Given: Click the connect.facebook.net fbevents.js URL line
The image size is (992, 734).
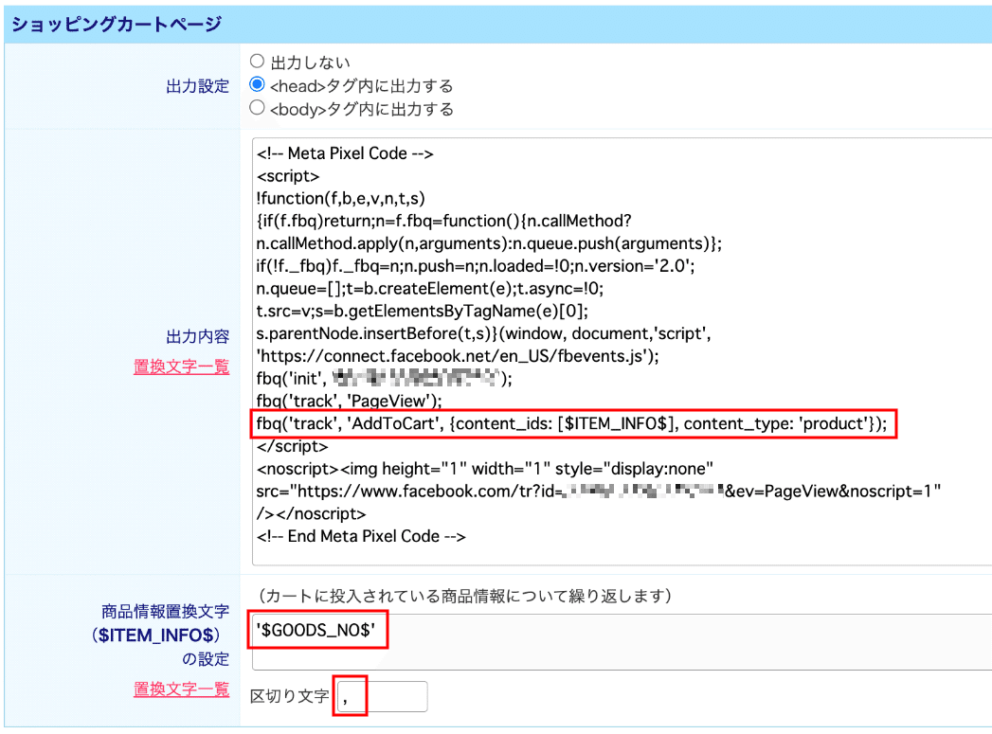Looking at the screenshot, I should click(x=458, y=356).
